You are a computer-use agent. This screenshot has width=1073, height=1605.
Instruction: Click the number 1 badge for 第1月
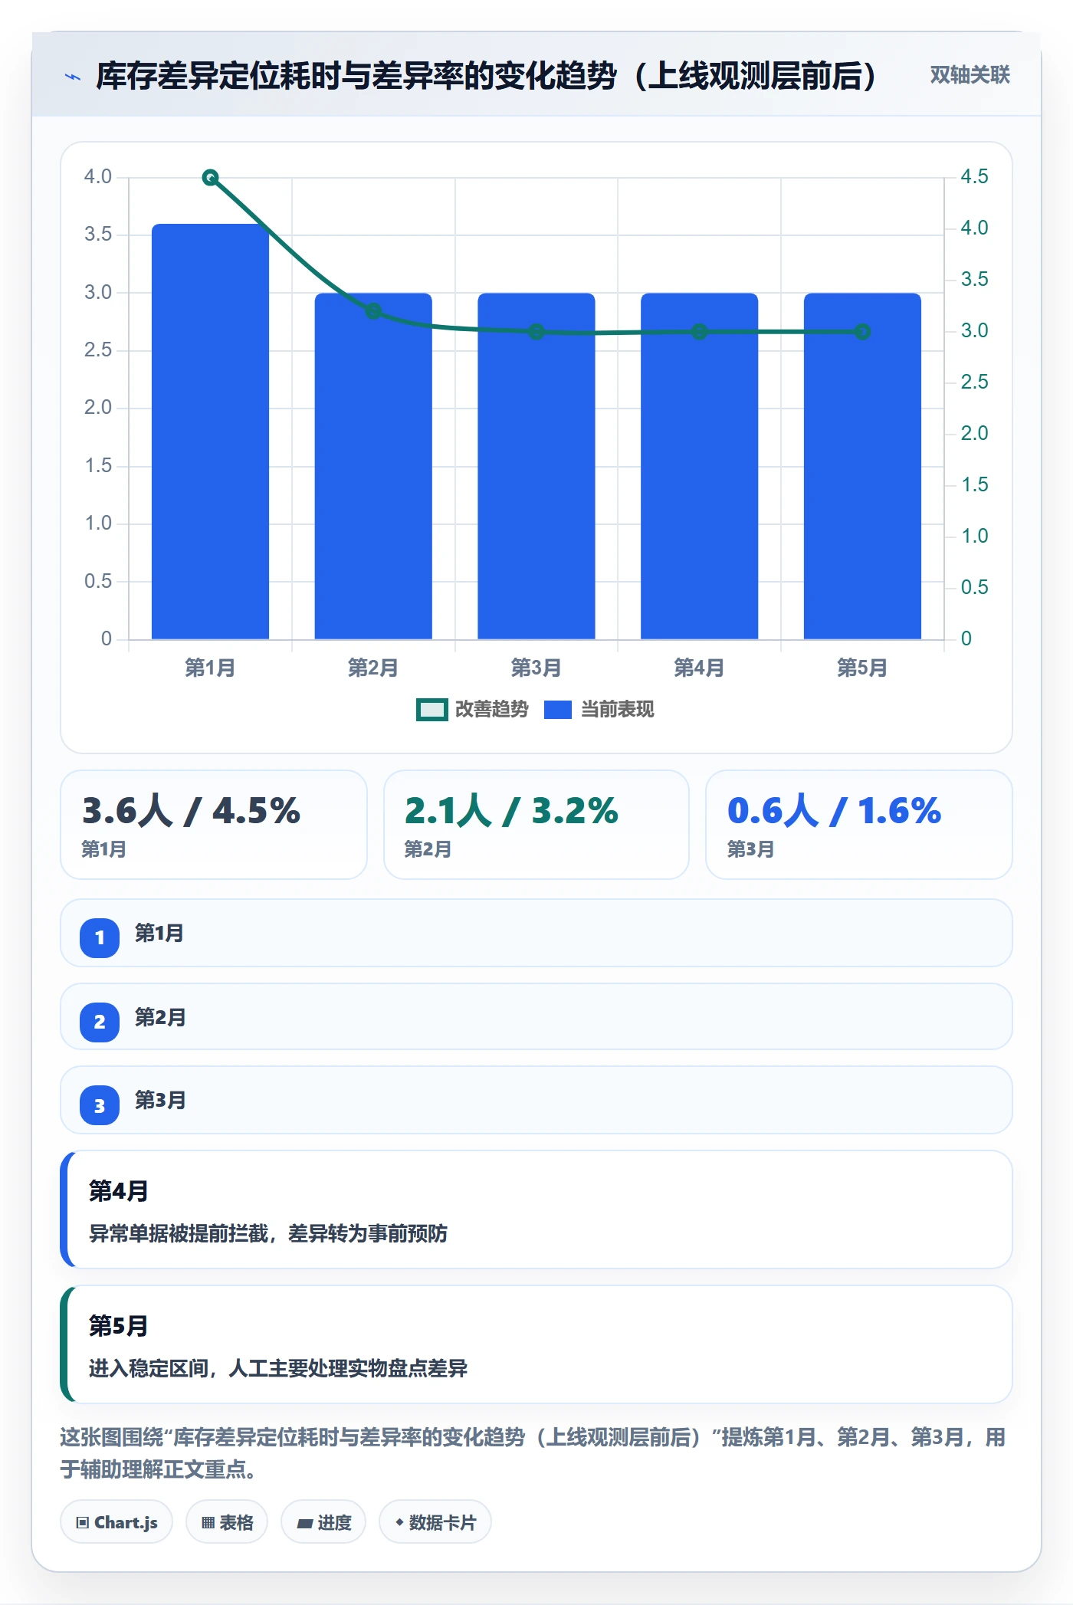100,937
